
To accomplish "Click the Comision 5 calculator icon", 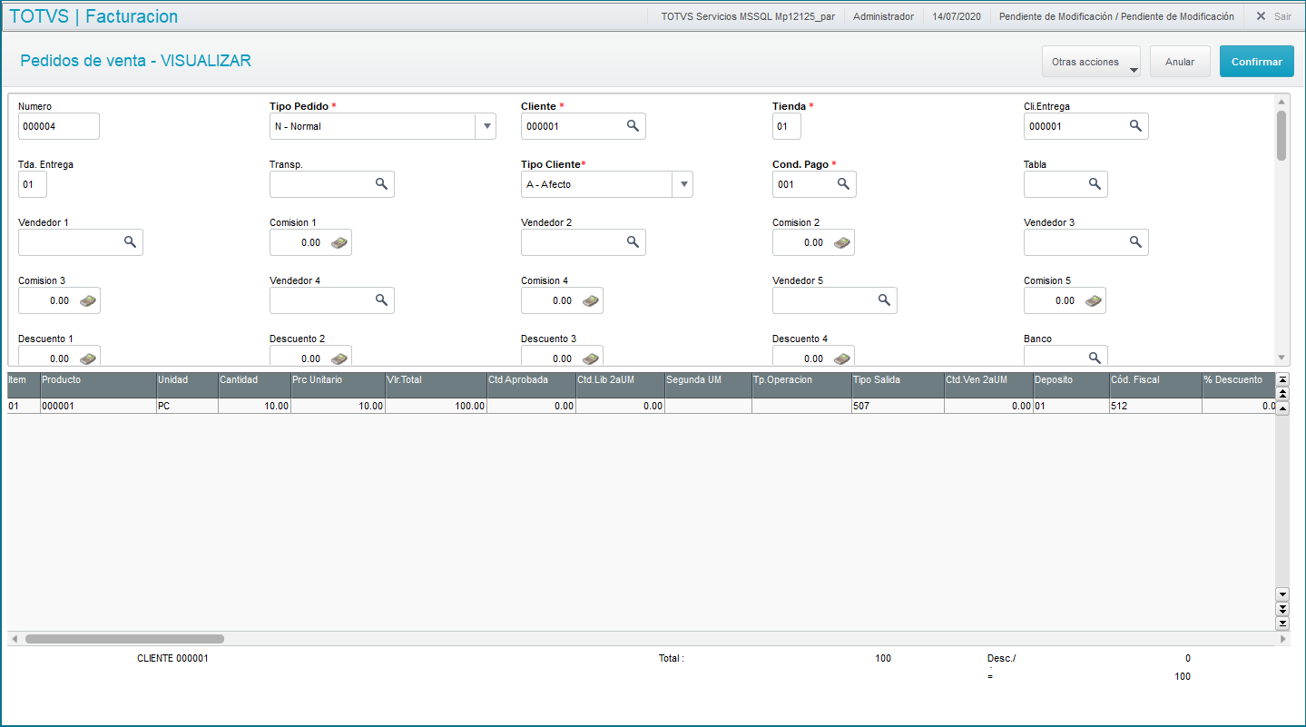I will tap(1093, 300).
